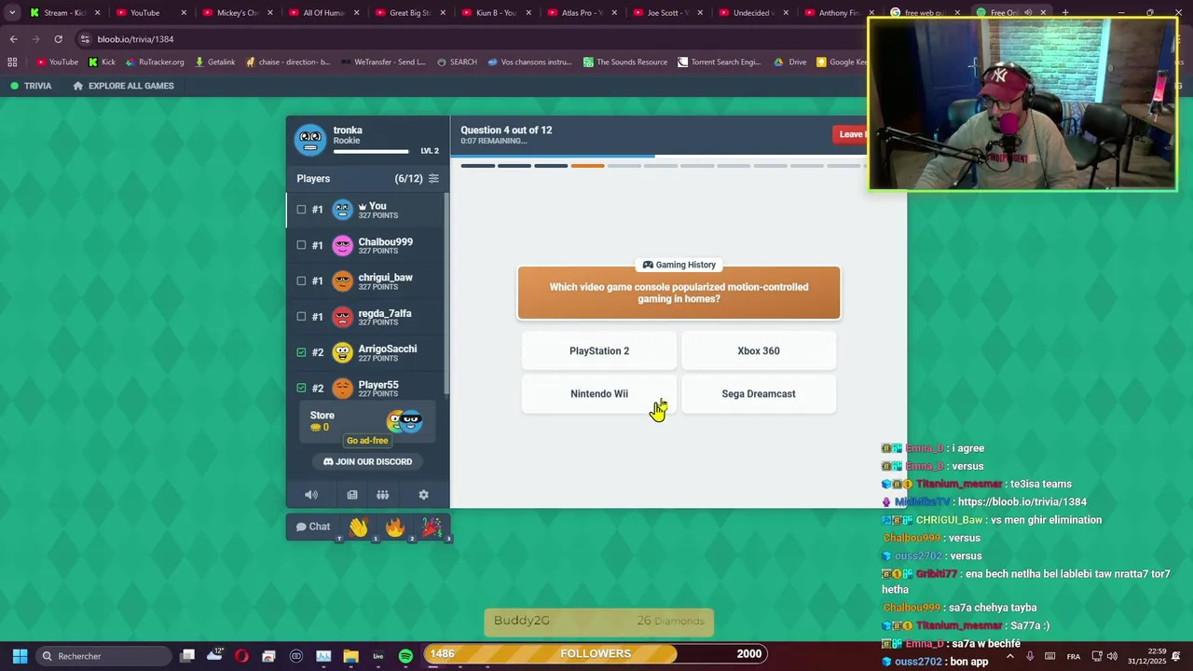Open game settings gear icon
The width and height of the screenshot is (1193, 671).
423,495
